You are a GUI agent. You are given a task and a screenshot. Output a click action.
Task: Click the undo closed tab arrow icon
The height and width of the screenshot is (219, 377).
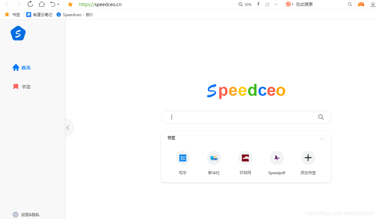click(53, 4)
